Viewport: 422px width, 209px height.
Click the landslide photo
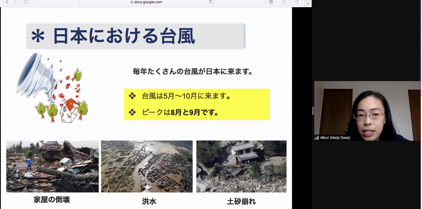tap(241, 166)
